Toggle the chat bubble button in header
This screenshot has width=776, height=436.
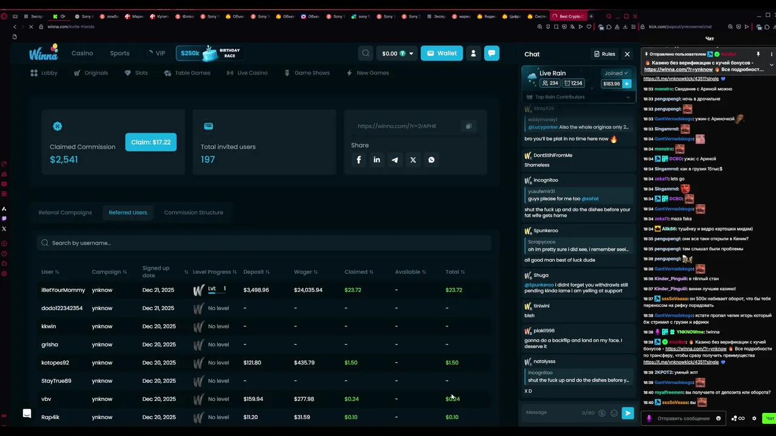[492, 53]
